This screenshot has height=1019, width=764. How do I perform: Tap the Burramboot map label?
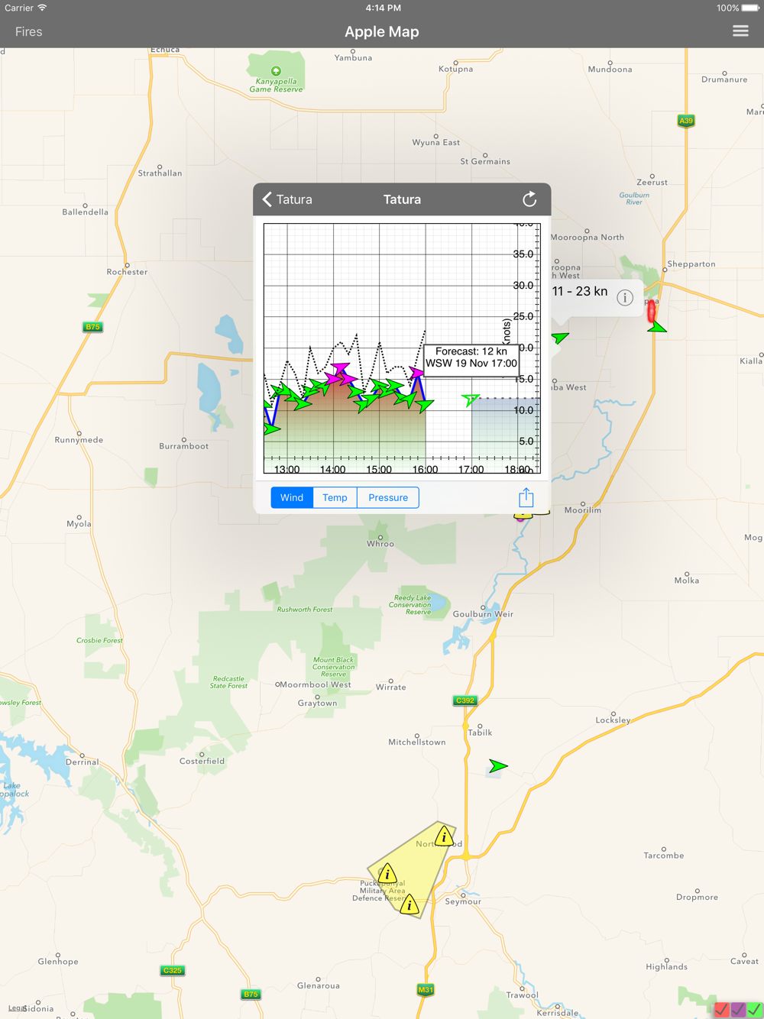pyautogui.click(x=183, y=446)
